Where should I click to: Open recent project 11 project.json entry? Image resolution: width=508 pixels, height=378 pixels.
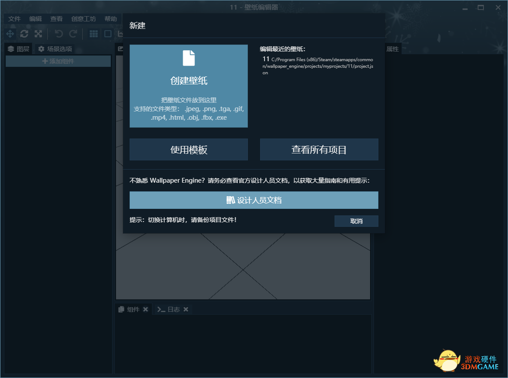coord(318,66)
